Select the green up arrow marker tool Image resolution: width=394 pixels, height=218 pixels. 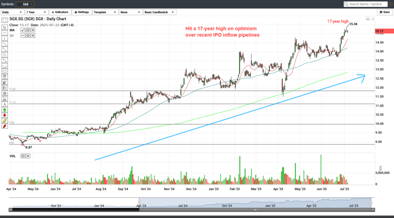4,110
